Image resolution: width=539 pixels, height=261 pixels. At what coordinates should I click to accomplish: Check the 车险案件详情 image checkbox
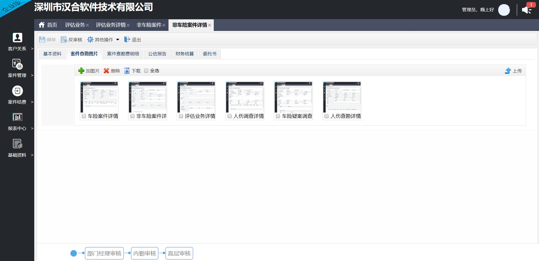(x=84, y=116)
